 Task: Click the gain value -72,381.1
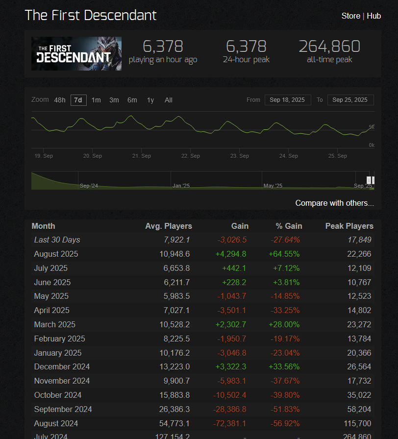click(x=230, y=423)
